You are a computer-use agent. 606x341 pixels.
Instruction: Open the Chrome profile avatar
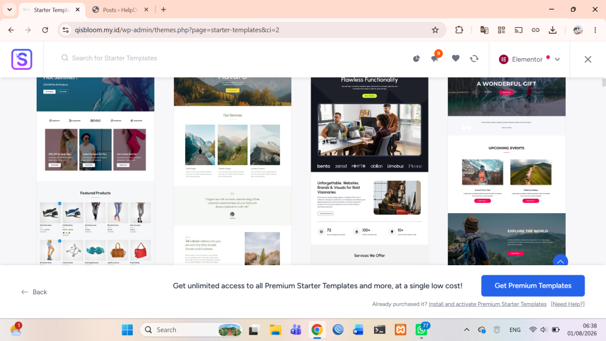pyautogui.click(x=578, y=30)
